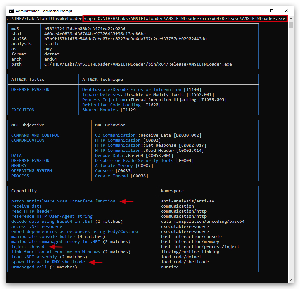This screenshot has height=289, width=300.
Task: Click 'Process Injection' technique entry
Action: pos(154,100)
